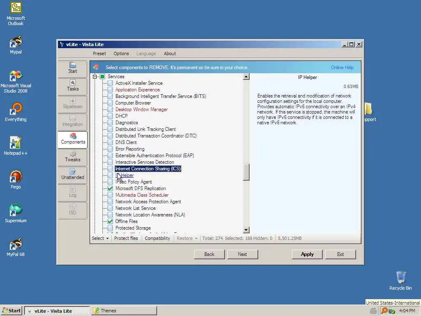The width and height of the screenshot is (421, 316).
Task: Launch Supermium from the desktop
Action: click(x=16, y=214)
